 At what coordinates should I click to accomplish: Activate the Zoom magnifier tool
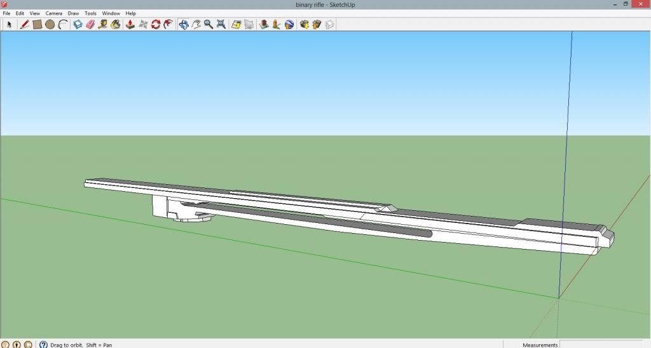(209, 25)
